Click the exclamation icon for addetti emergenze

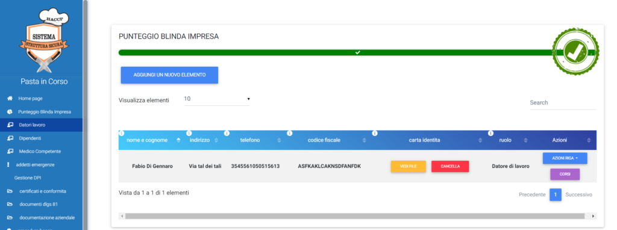tap(8, 165)
